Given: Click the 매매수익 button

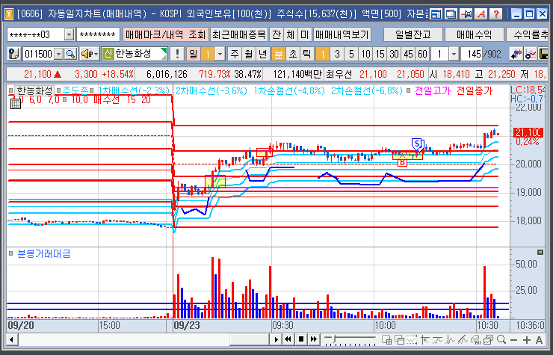Looking at the screenshot, I should 474,34.
